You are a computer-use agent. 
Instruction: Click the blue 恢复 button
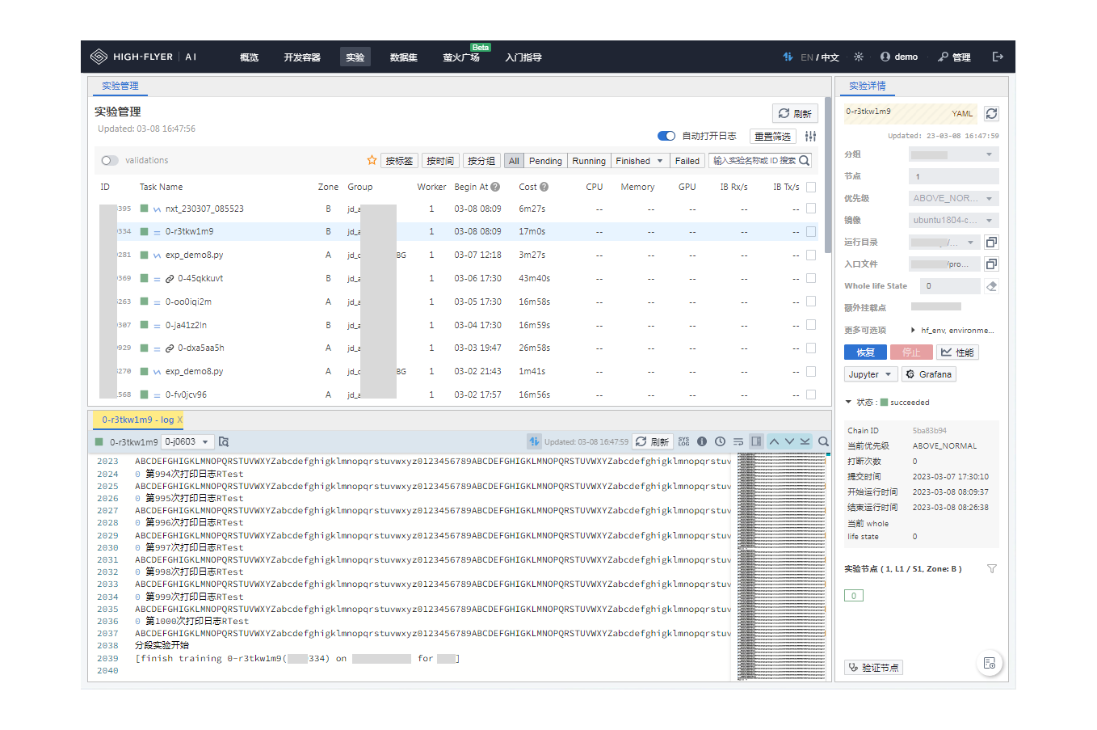point(865,352)
